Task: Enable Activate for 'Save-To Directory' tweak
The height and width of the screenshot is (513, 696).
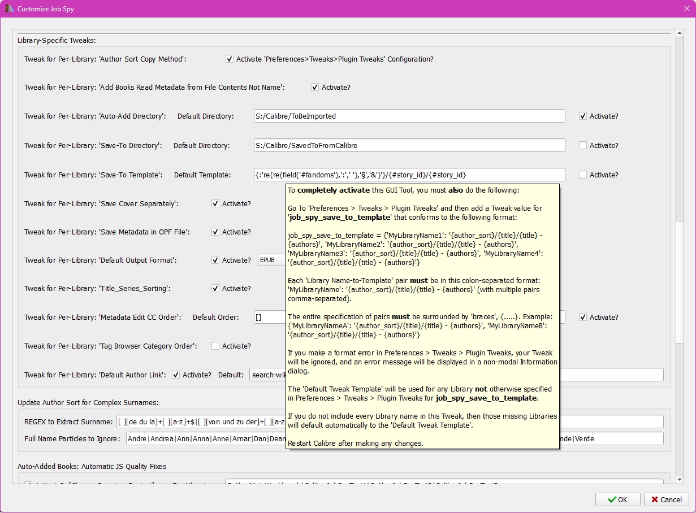Action: point(583,145)
